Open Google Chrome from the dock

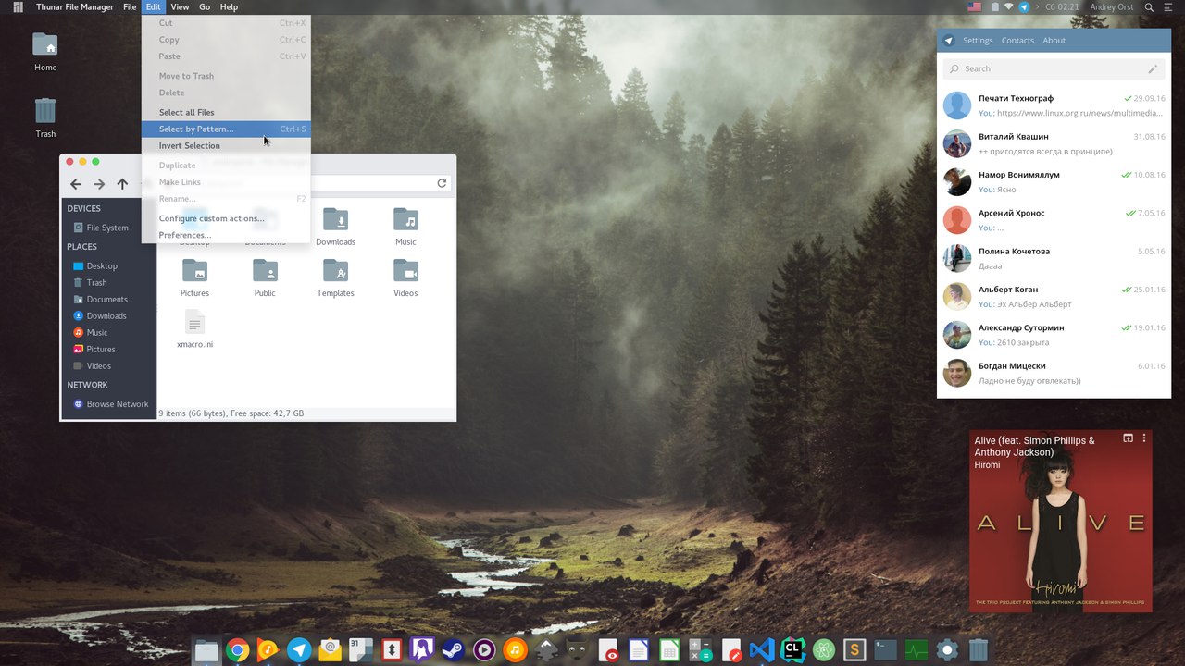click(237, 649)
